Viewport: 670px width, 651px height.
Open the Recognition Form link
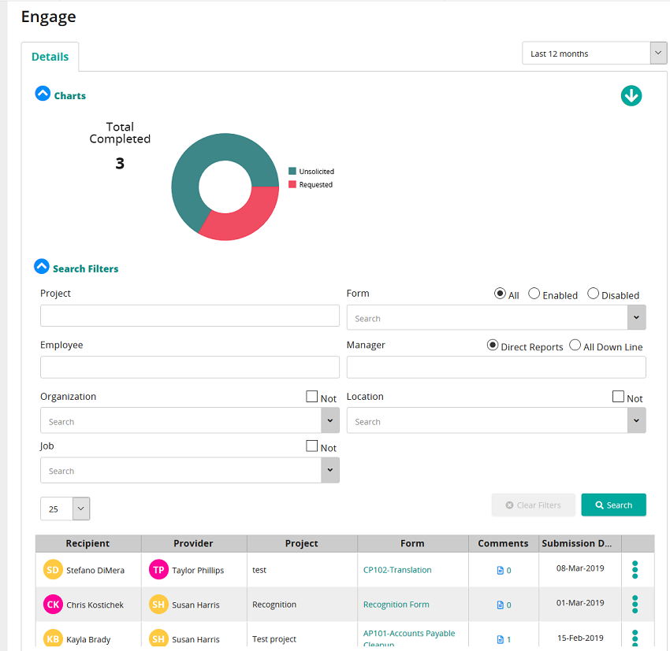click(x=396, y=605)
